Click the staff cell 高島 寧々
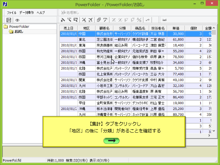Screen dimensions: 220x165 point(158,68)
